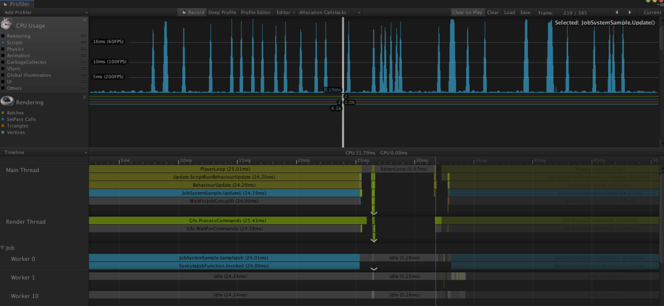Toggle Physics category in CPU chart
Screen dimensions: 664x306
[3, 49]
